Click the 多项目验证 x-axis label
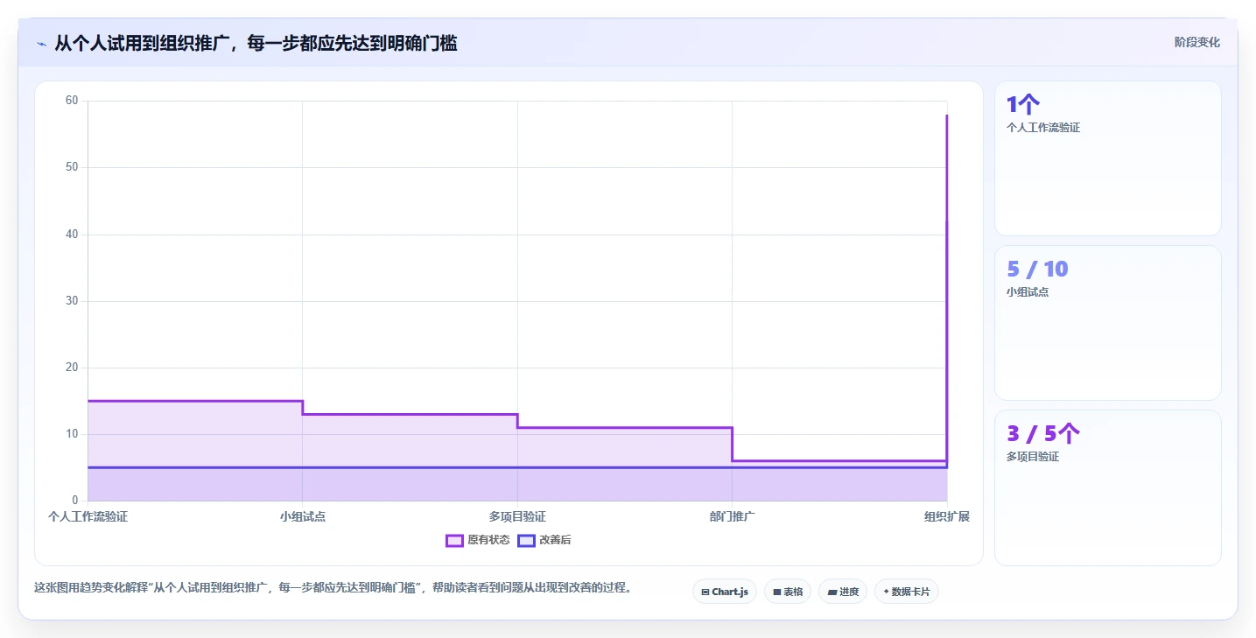Screen dimensions: 1256x638 [517, 516]
